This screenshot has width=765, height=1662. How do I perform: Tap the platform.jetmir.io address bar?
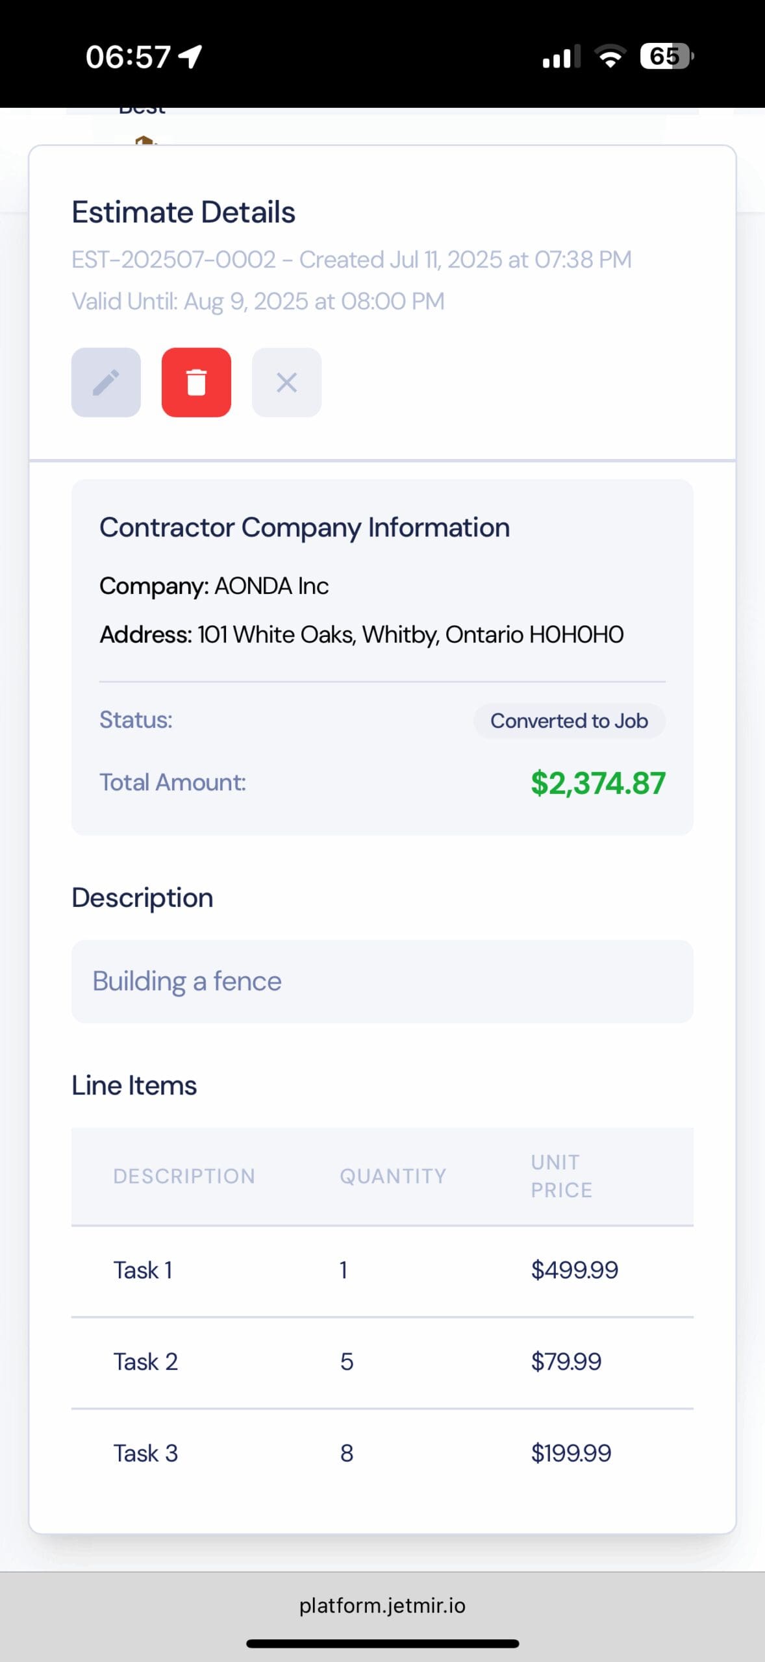pyautogui.click(x=382, y=1606)
